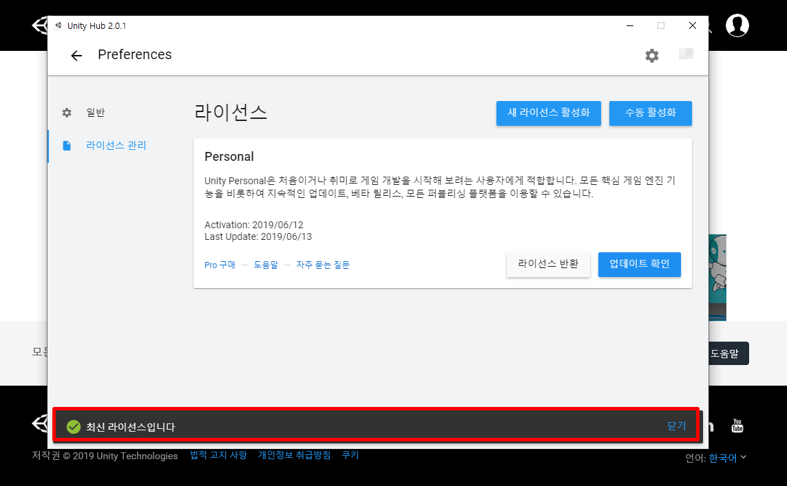Open the account avatar in Unity Hub header
Viewport: 787px width, 486px height.
[x=686, y=54]
